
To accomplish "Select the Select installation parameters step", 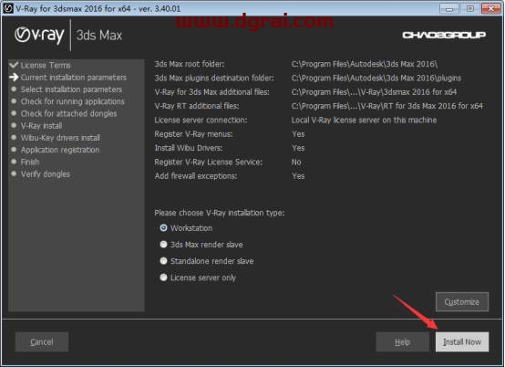I will pyautogui.click(x=71, y=89).
